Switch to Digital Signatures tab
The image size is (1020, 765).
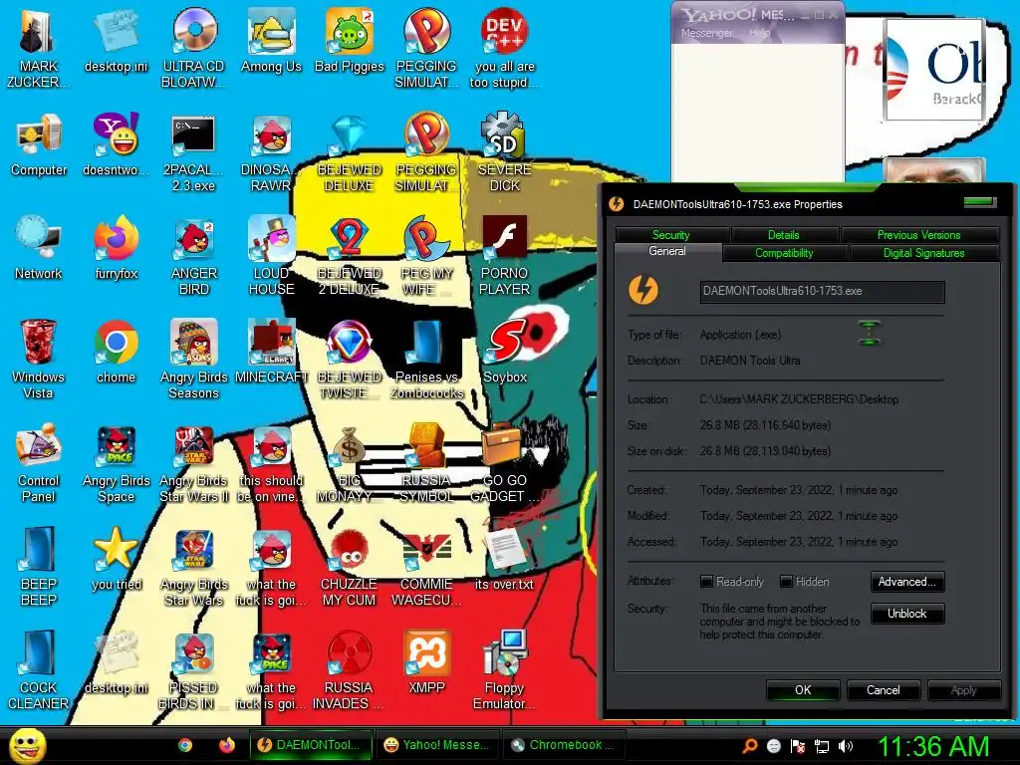pos(923,253)
